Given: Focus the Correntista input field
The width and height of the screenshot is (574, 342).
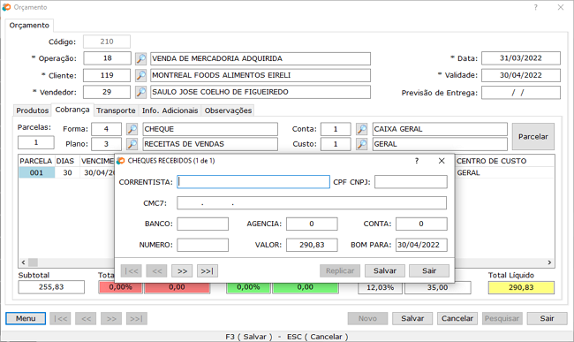Looking at the screenshot, I should coord(253,182).
